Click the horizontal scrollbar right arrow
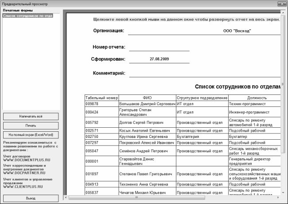Viewport: 288px width, 204px height. click(278, 197)
